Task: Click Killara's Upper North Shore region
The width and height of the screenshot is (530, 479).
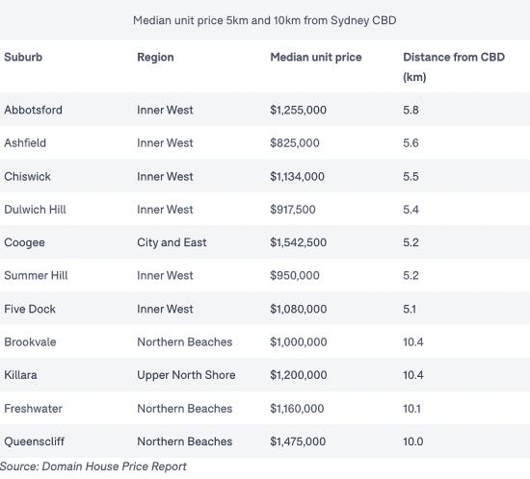Action: 186,375
